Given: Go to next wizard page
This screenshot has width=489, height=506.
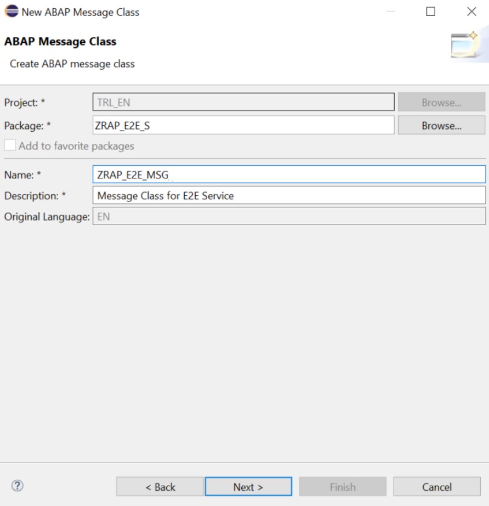Looking at the screenshot, I should [x=248, y=487].
